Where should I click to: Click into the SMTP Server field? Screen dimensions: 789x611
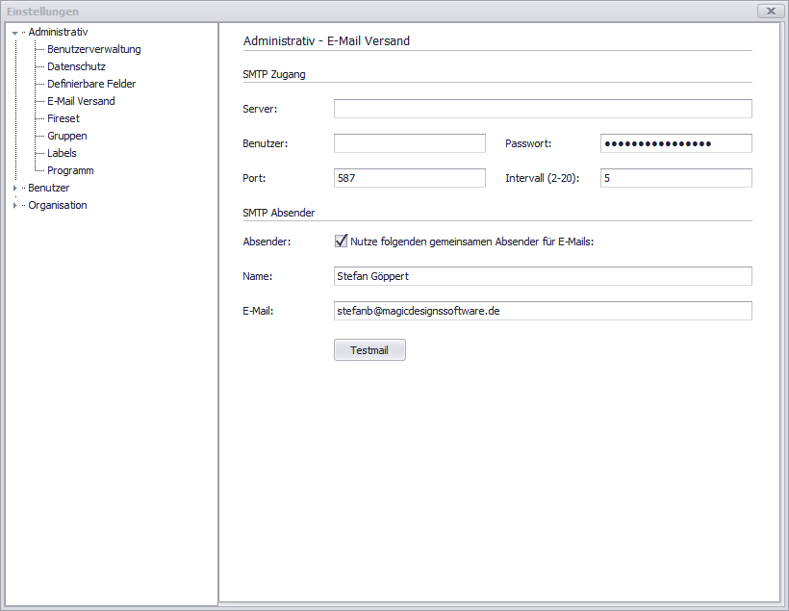[x=543, y=109]
